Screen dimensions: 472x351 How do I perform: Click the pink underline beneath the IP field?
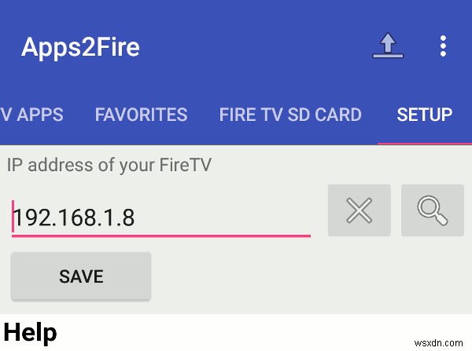161,235
